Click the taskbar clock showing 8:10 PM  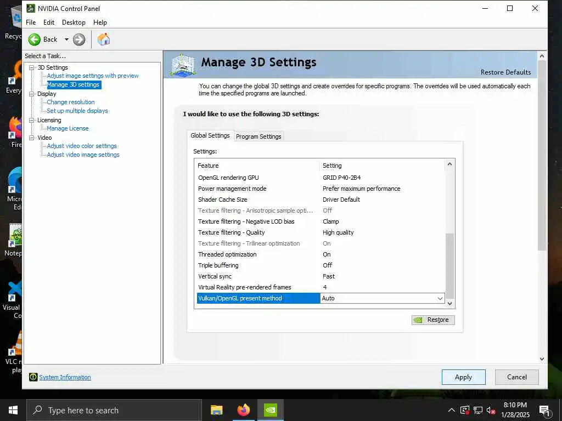pyautogui.click(x=515, y=410)
